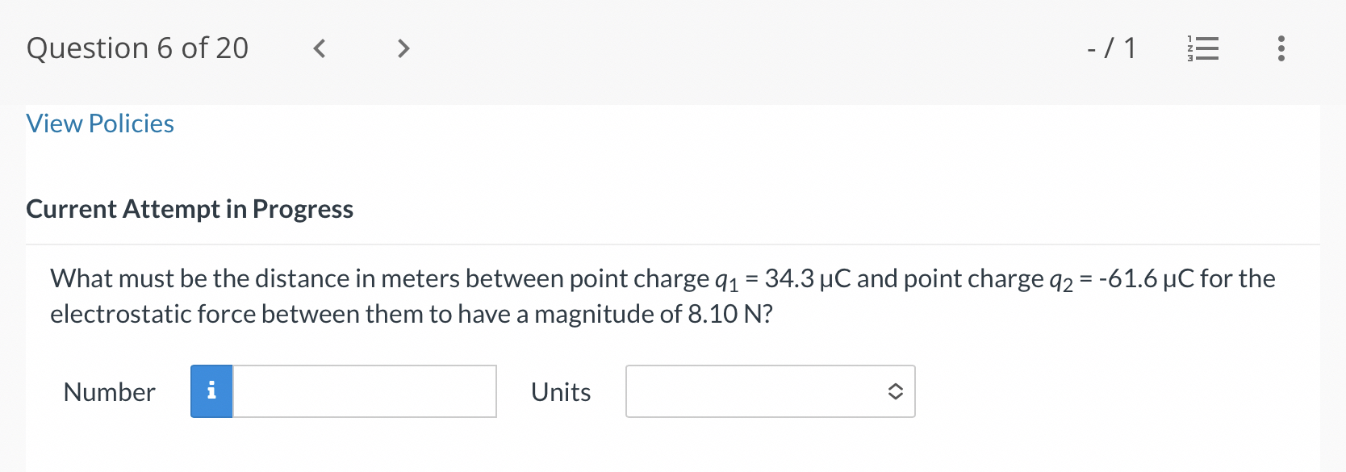Select the Question 6 of 20 header
This screenshot has width=1346, height=472.
click(137, 48)
